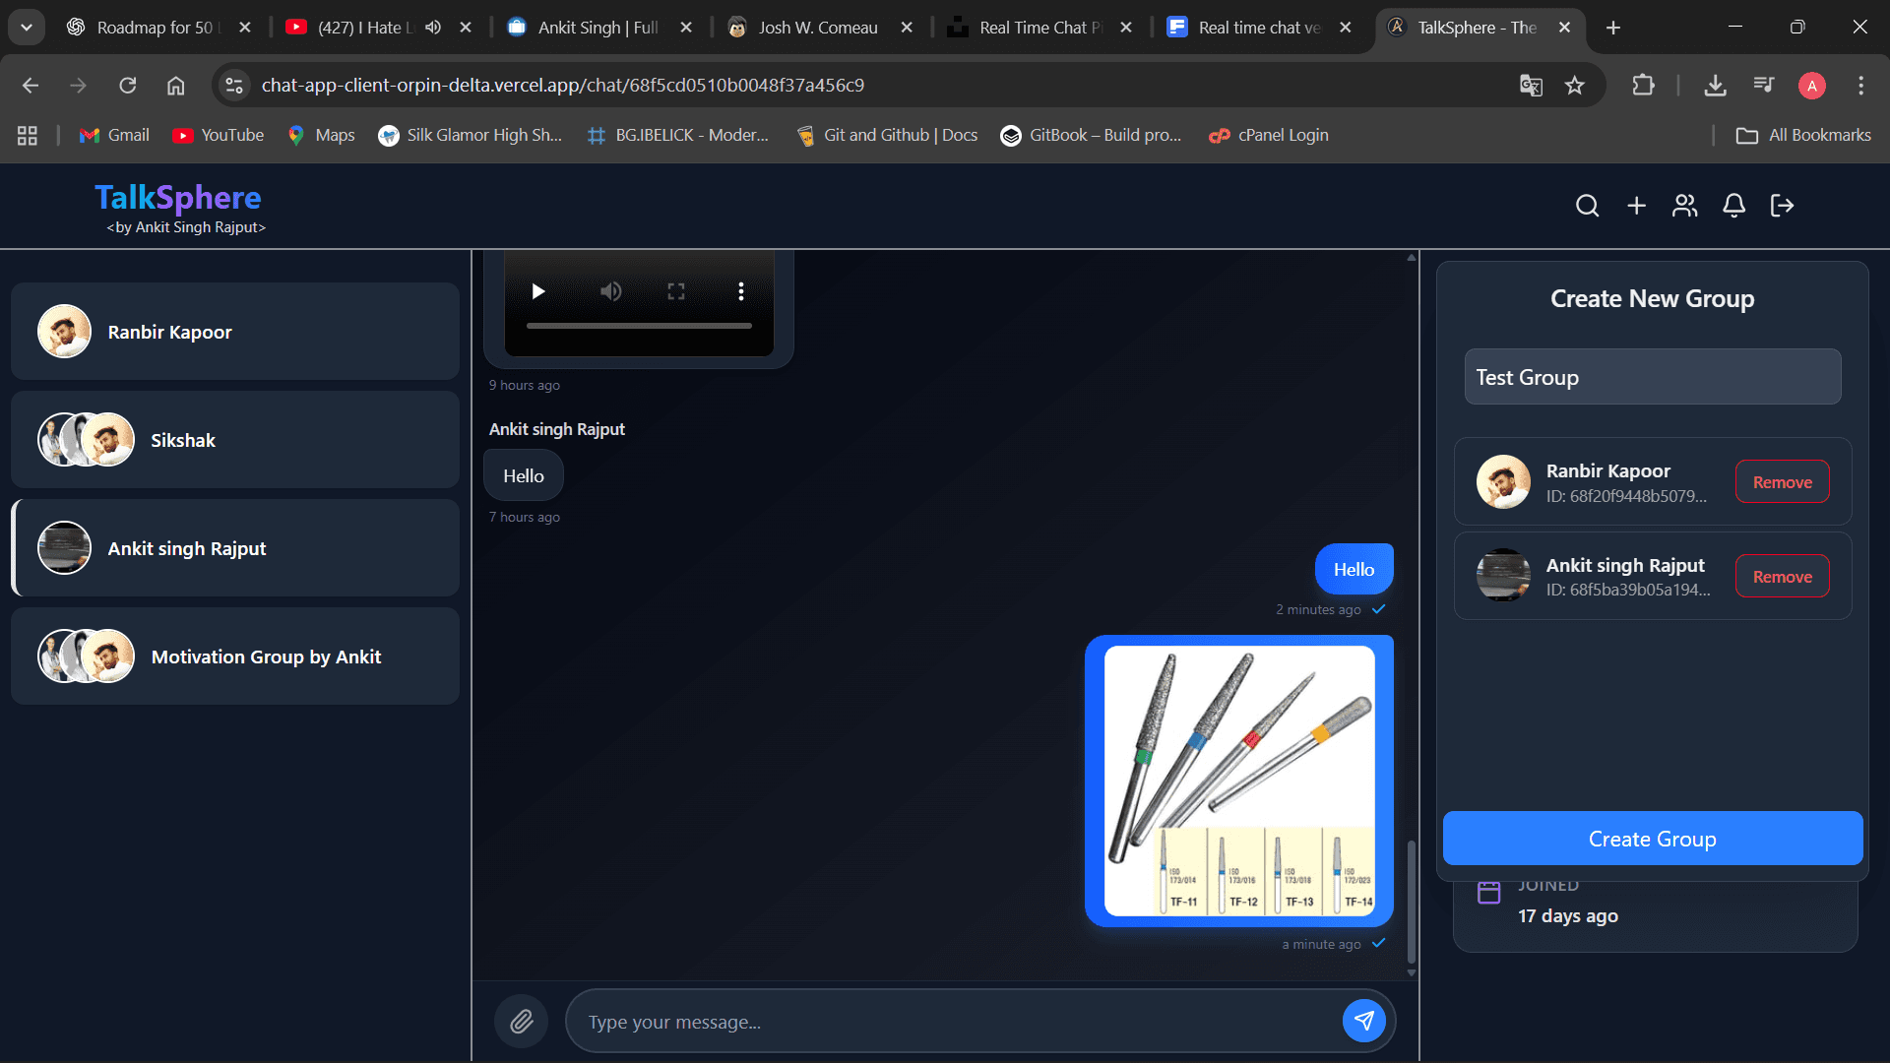Open All Bookmarks

pos(1803,135)
